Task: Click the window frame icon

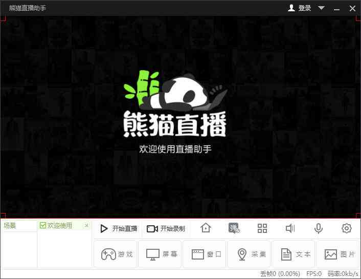Action: 198,254
